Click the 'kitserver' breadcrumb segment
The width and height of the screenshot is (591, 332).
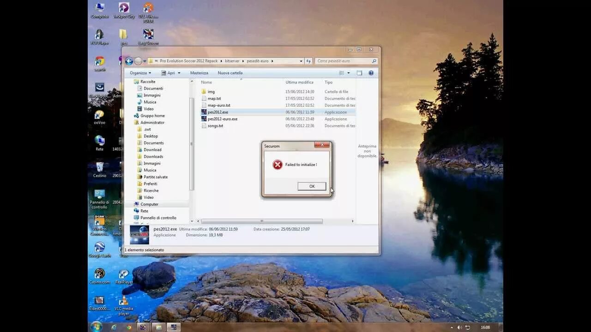point(233,61)
